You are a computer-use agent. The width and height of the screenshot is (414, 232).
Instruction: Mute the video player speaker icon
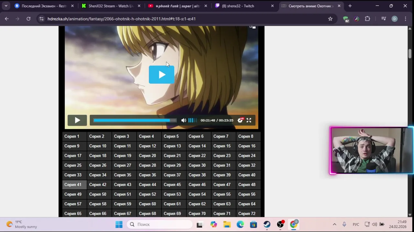183,120
